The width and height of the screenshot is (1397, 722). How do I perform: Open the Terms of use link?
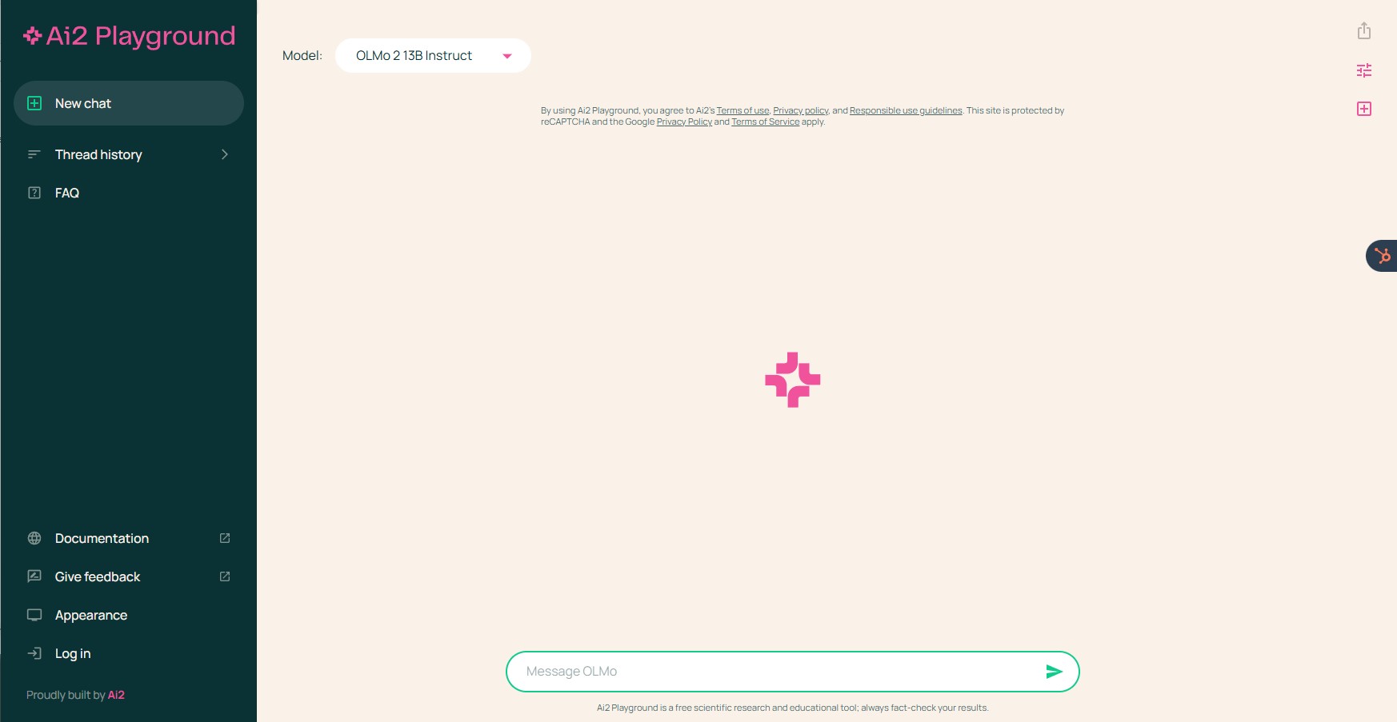(x=743, y=110)
